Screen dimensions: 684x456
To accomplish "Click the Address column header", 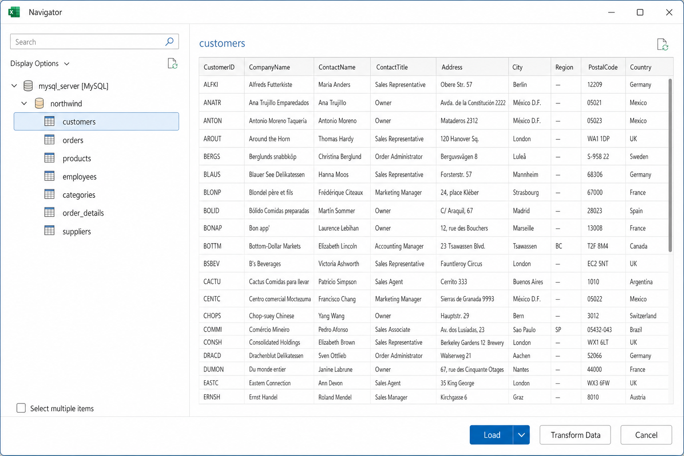I will click(472, 67).
